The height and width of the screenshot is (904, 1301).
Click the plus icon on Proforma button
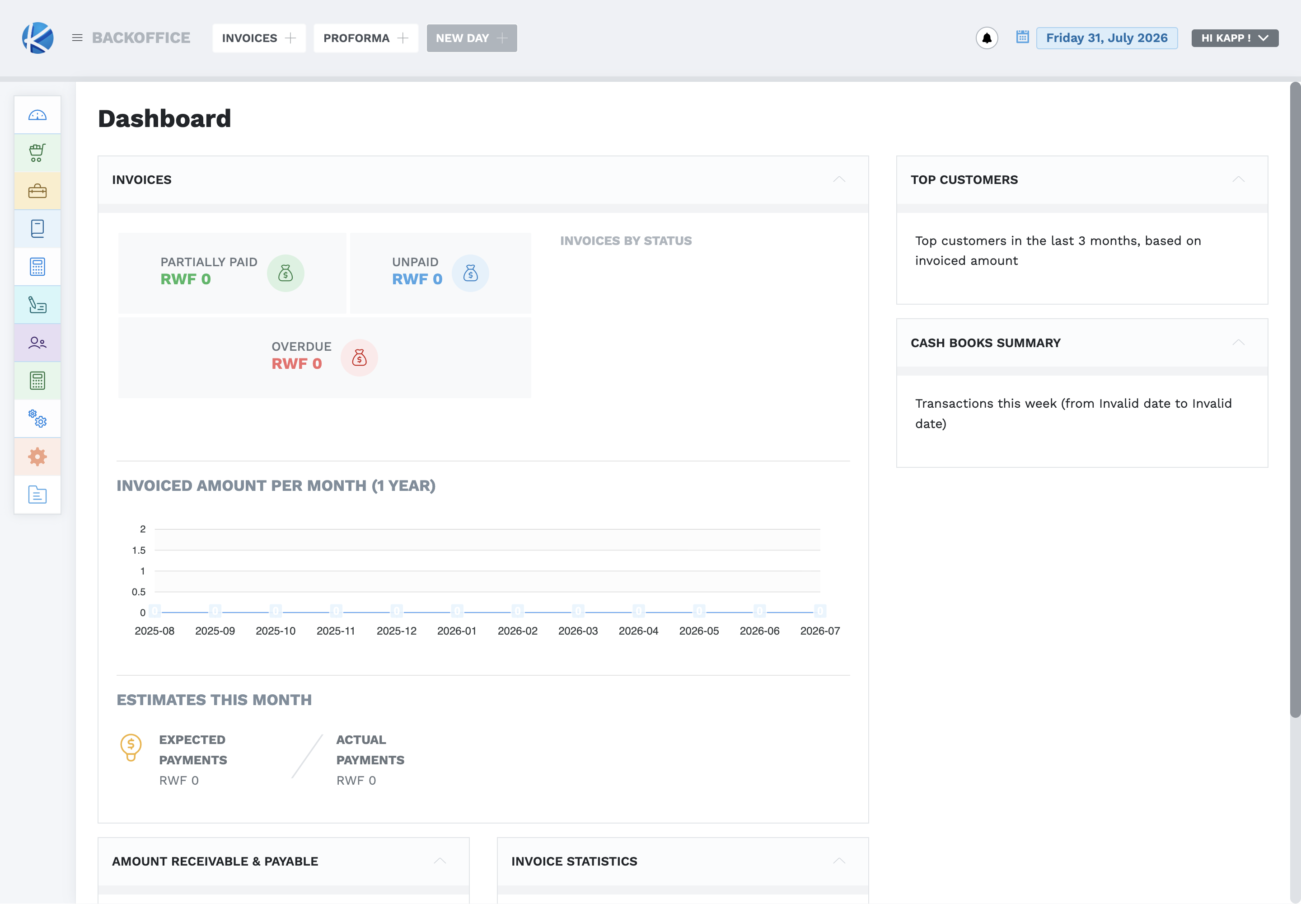(x=403, y=38)
